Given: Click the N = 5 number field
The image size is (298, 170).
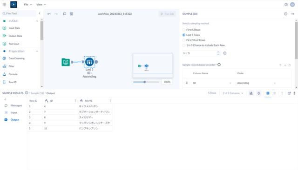Looking at the screenshot, I should coord(200,53).
